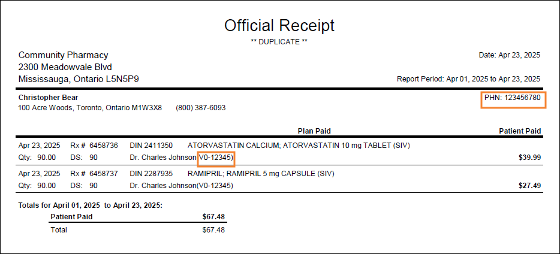Click the Report Period date range
Image resolution: width=560 pixels, height=254 pixels.
(469, 79)
